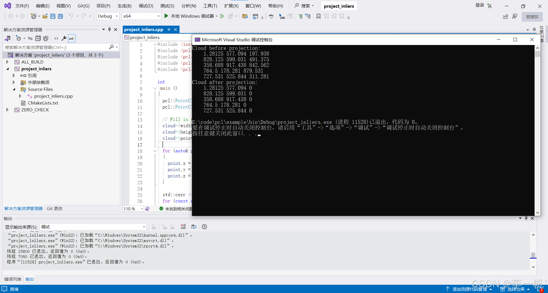This screenshot has width=548, height=293.
Task: Select project_inliers.cpp in Solution Explorer
Action: [x=53, y=96]
